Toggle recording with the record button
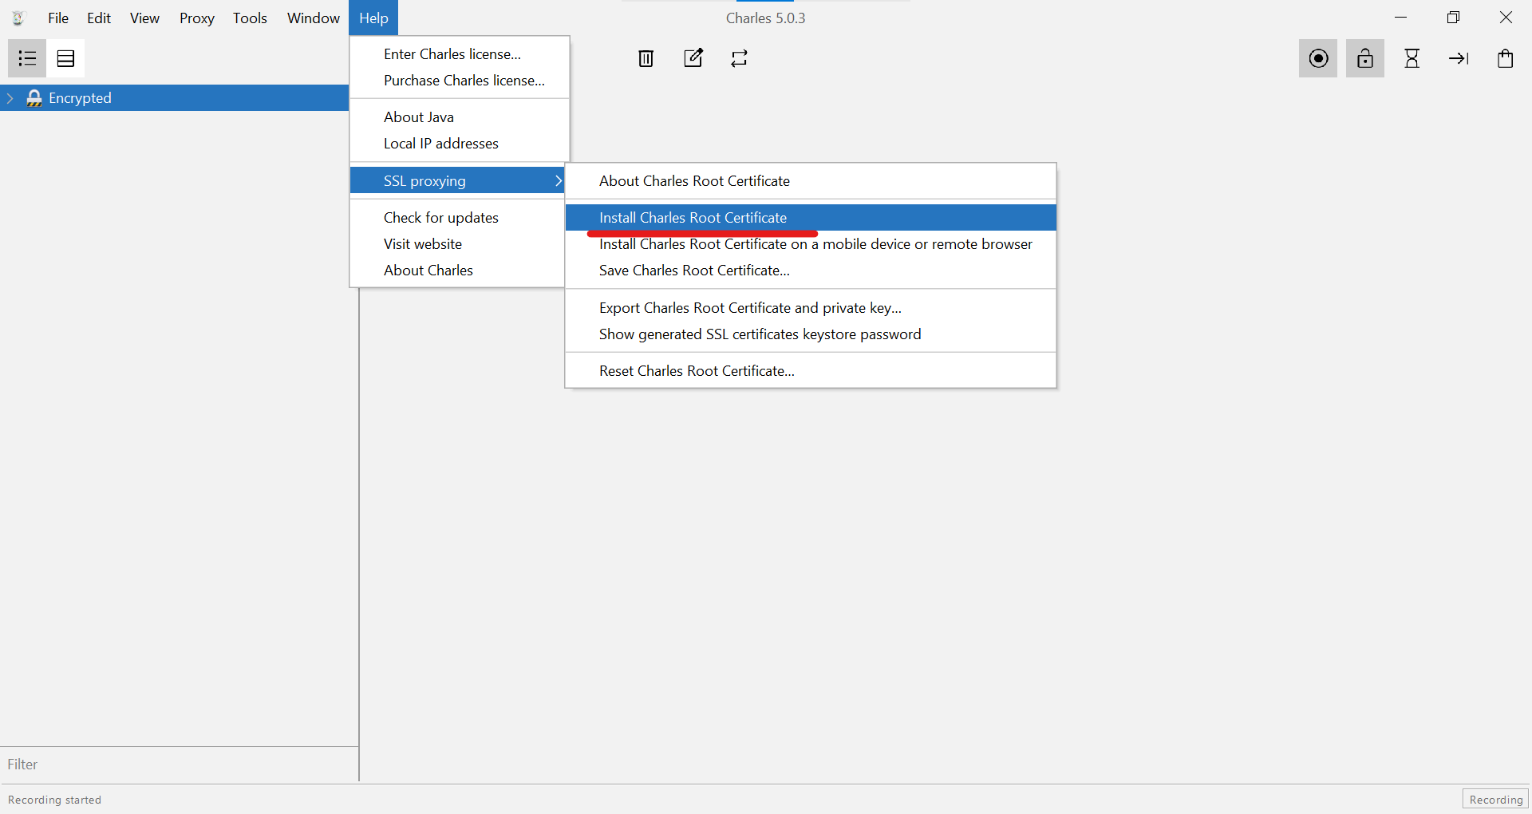This screenshot has height=814, width=1532. point(1318,58)
